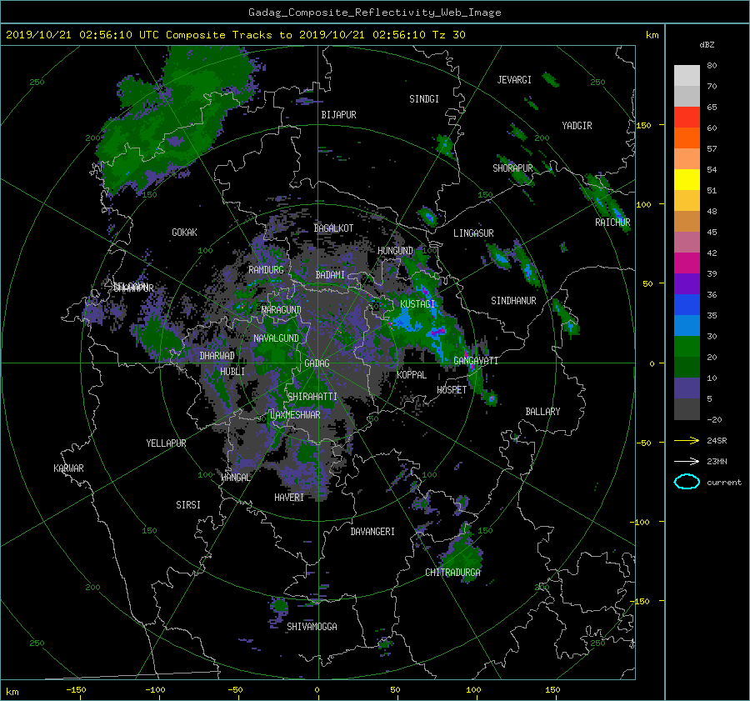Click the HUBLI city label
Screen dimensions: 750x701
(232, 372)
